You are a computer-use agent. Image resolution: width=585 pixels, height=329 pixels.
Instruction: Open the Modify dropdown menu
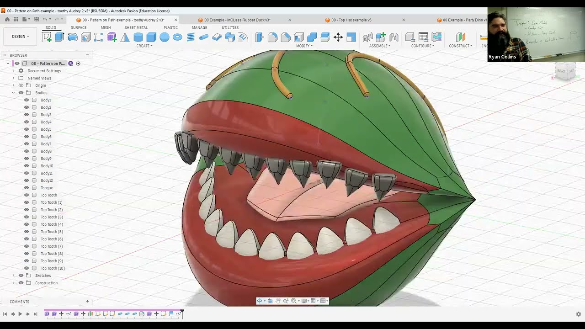pyautogui.click(x=304, y=46)
